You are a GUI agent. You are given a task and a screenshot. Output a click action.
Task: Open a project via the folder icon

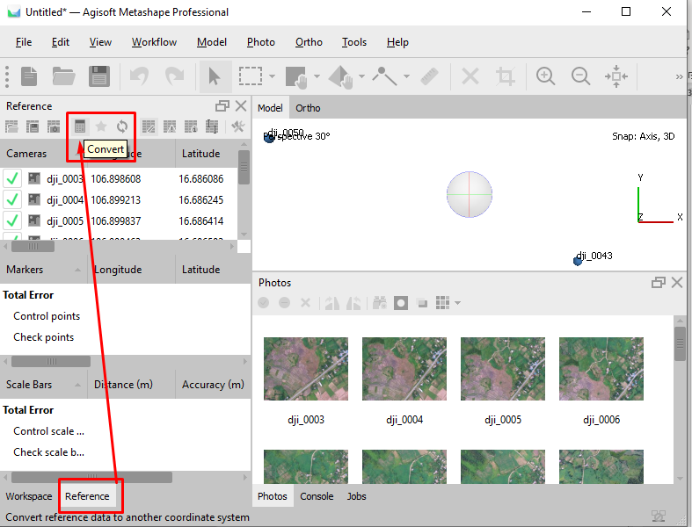click(63, 76)
